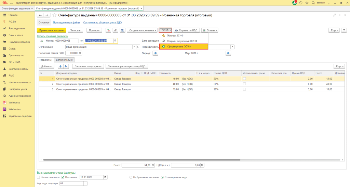Click calendar icon next to date 31.03.2026
The height and width of the screenshot is (187, 350).
[116, 41]
